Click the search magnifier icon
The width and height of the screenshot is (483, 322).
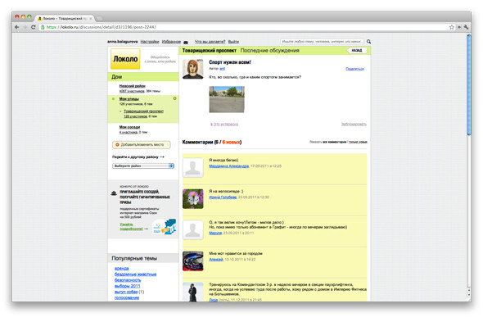coord(368,41)
